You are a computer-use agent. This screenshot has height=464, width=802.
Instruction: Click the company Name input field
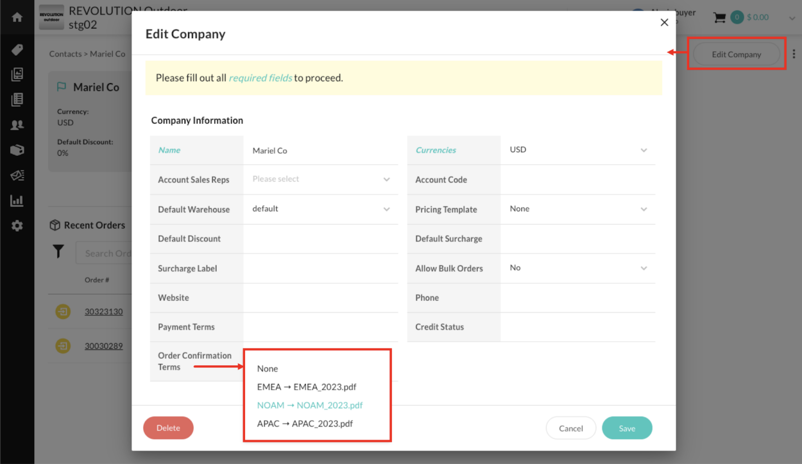coord(321,150)
